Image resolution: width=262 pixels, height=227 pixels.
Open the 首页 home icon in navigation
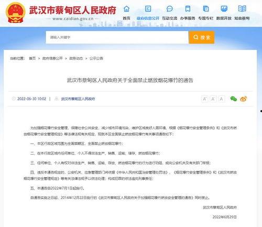(x=126, y=8)
